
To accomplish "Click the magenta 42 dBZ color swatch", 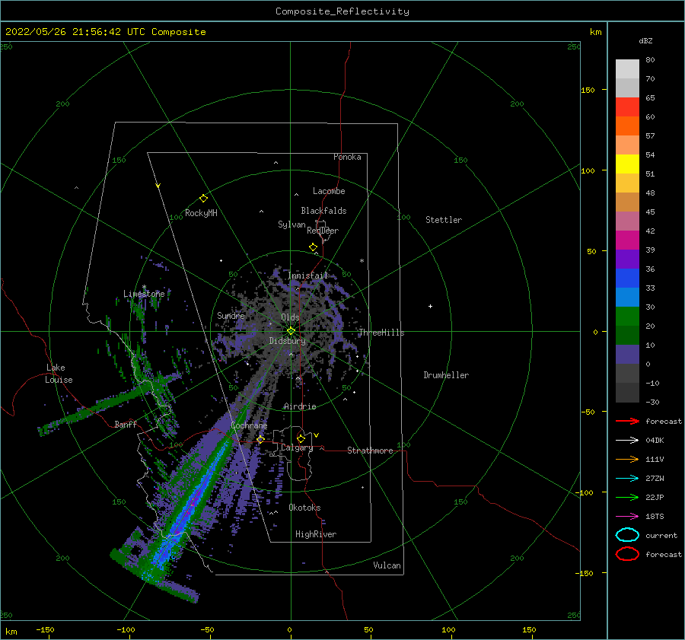I will 627,240.
